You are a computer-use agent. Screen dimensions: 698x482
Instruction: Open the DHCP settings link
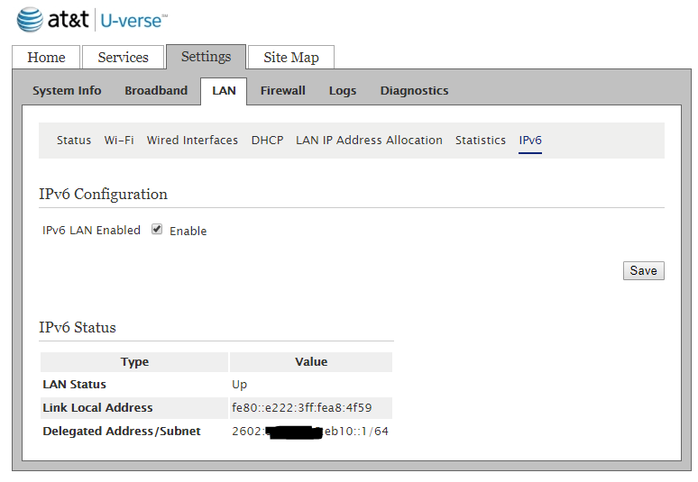[x=267, y=141]
